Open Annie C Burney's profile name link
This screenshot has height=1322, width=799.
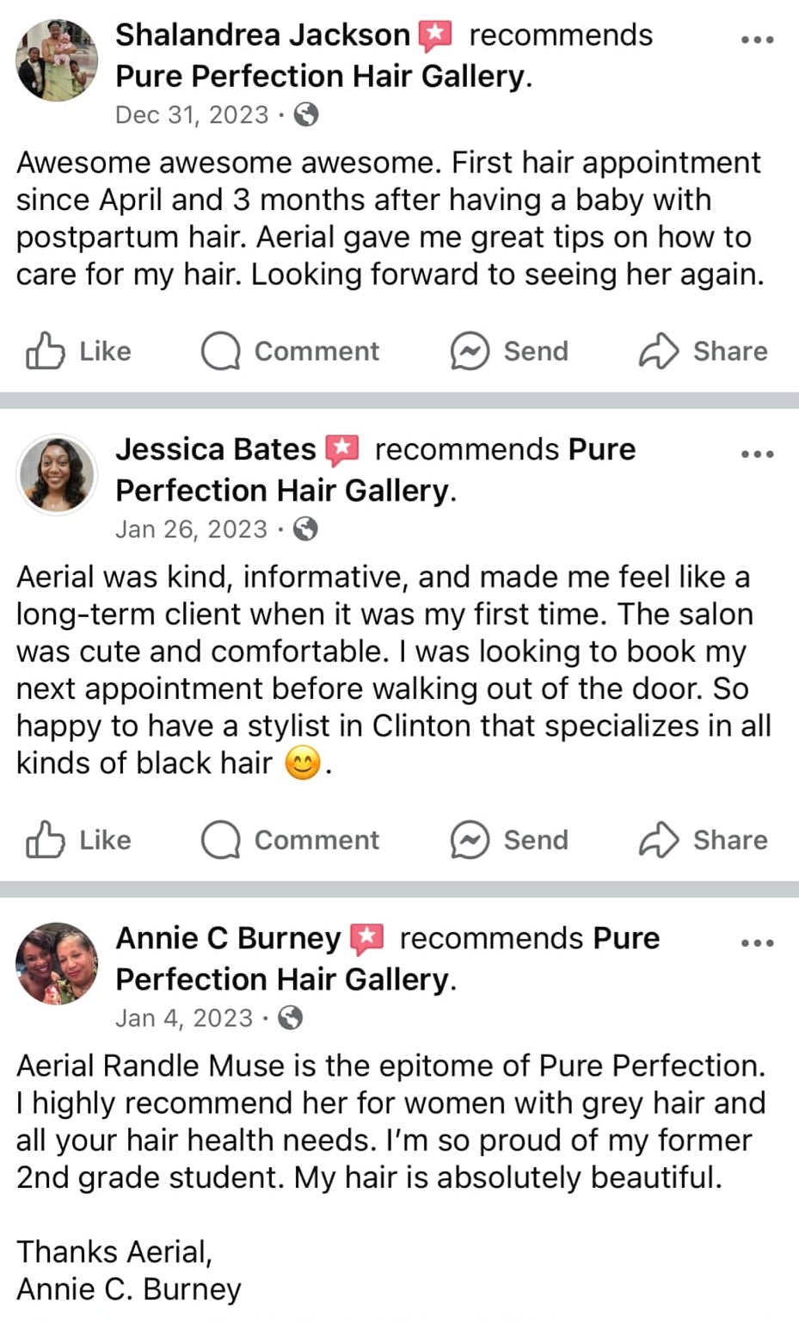point(228,938)
